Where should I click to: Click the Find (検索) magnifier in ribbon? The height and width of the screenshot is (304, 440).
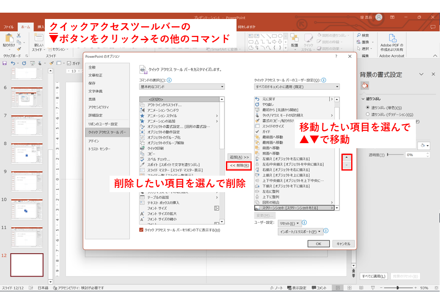359,35
